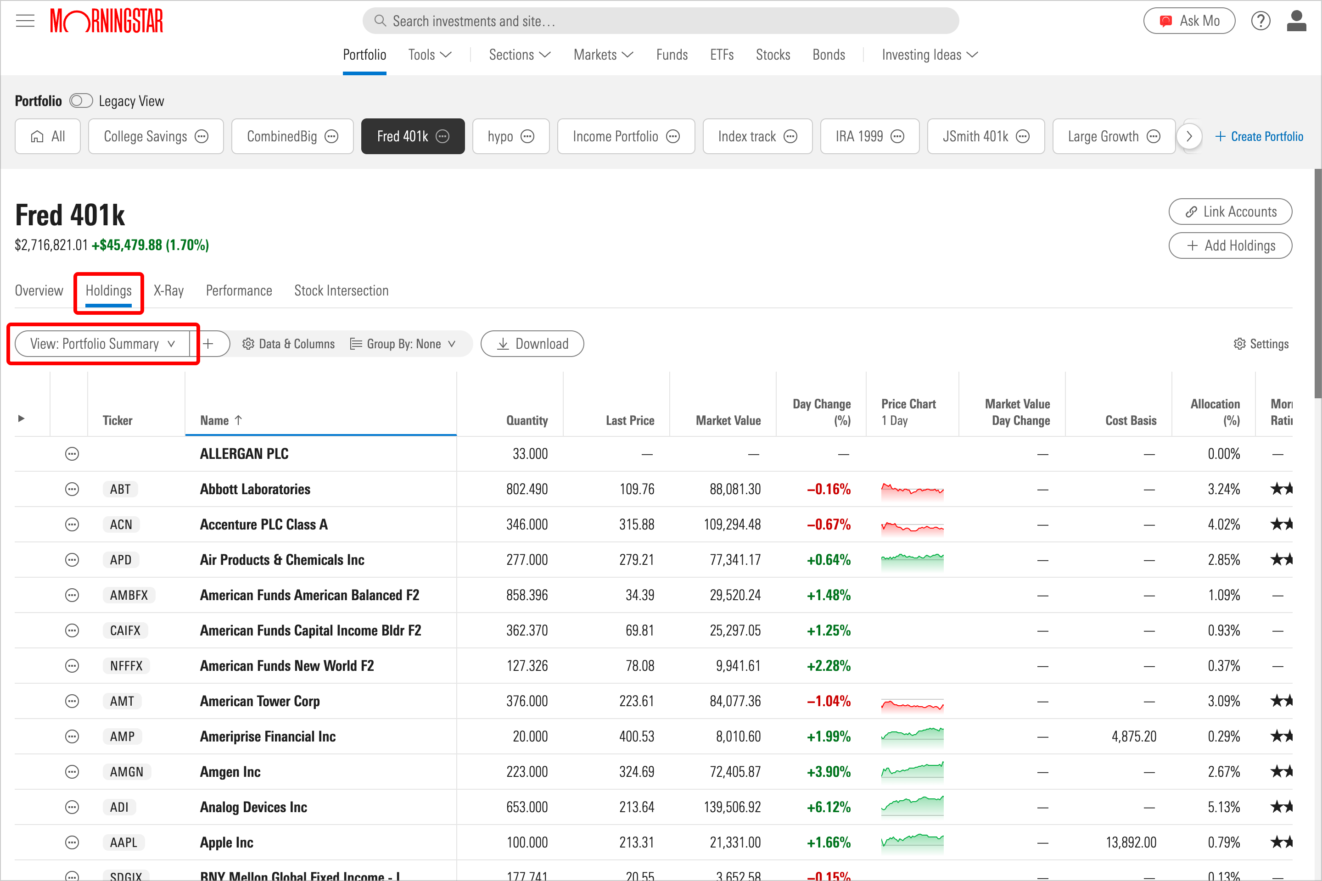Add a new view with plus icon
This screenshot has height=881, width=1322.
[x=208, y=344]
